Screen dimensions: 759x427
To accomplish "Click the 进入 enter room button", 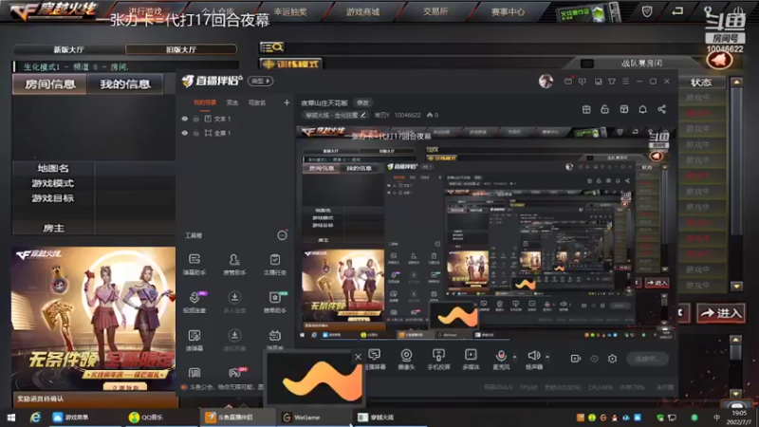I will coord(721,313).
